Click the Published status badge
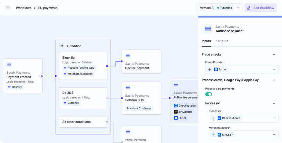This screenshot has height=143, width=282. click(225, 8)
